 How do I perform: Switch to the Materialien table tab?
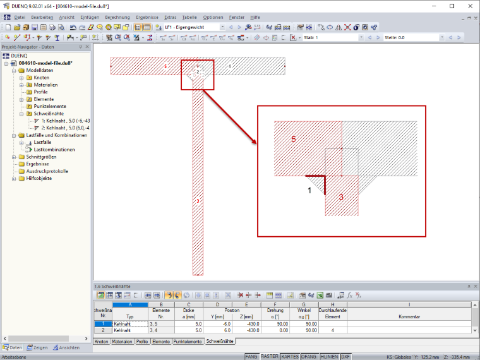122,341
